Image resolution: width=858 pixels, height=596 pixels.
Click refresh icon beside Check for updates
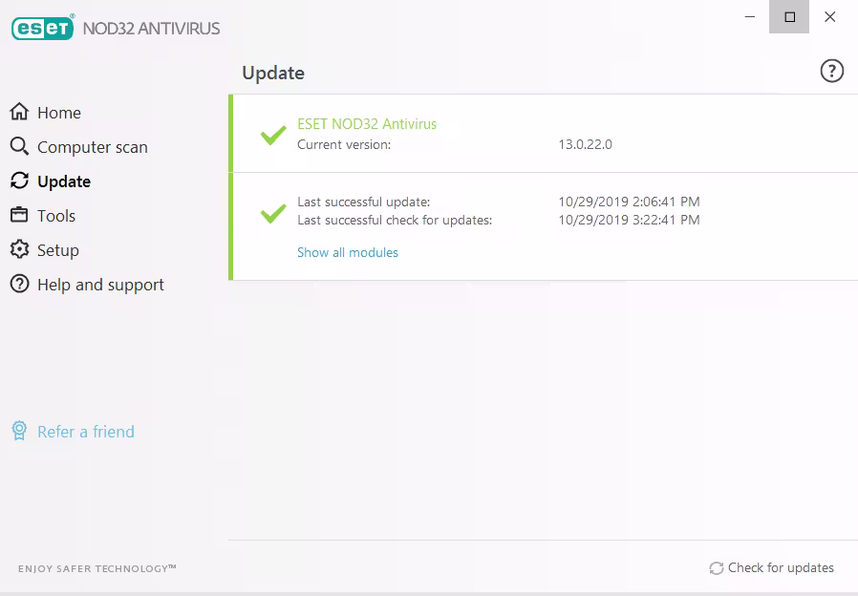[x=716, y=568]
